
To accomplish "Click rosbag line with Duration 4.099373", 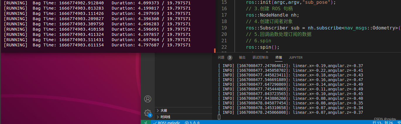I will click(97, 3).
